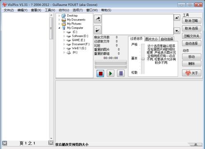Image resolution: width=205 pixels, height=149 pixels.
Task: Click the folder list box
Action: [x=138, y=24]
